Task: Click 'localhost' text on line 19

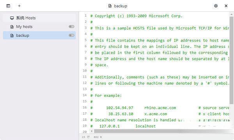Action: point(145,126)
